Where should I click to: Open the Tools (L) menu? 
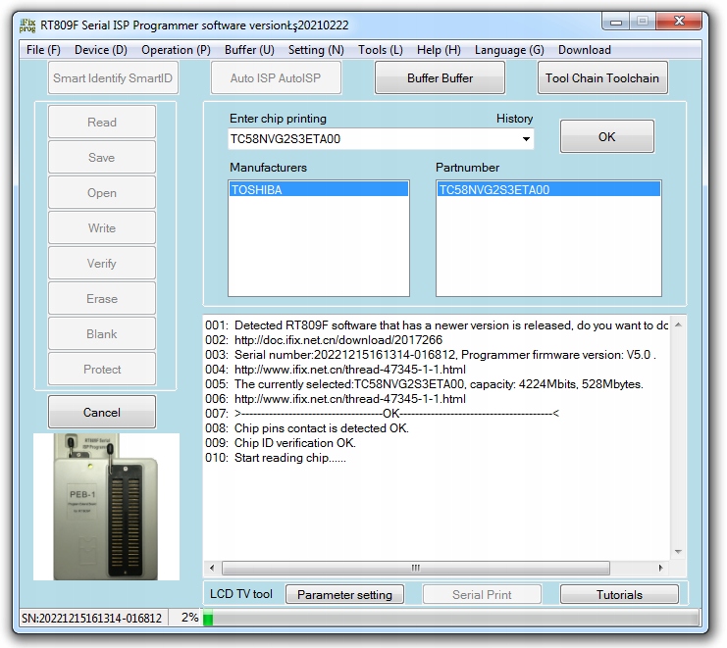tap(381, 50)
